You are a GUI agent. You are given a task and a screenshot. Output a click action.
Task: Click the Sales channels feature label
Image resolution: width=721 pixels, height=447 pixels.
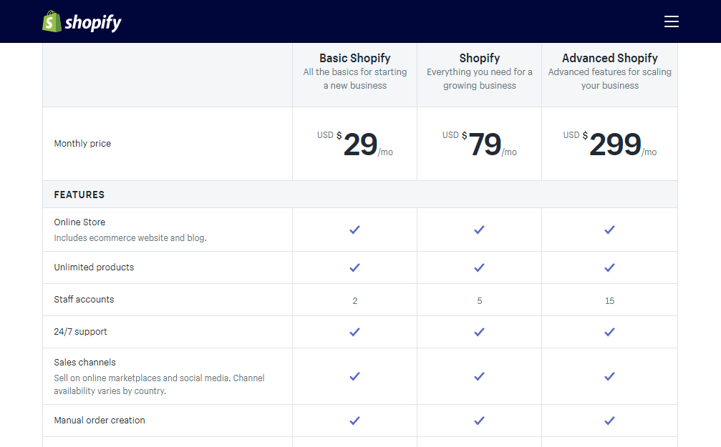[x=84, y=362]
